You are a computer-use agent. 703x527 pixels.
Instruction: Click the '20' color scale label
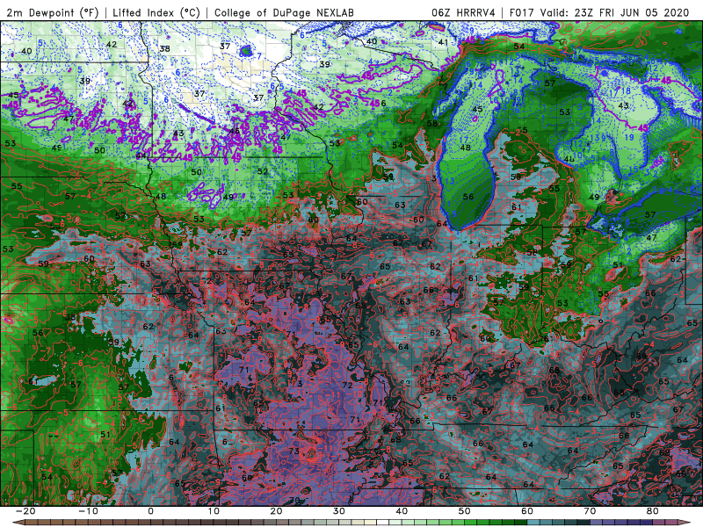(x=276, y=511)
